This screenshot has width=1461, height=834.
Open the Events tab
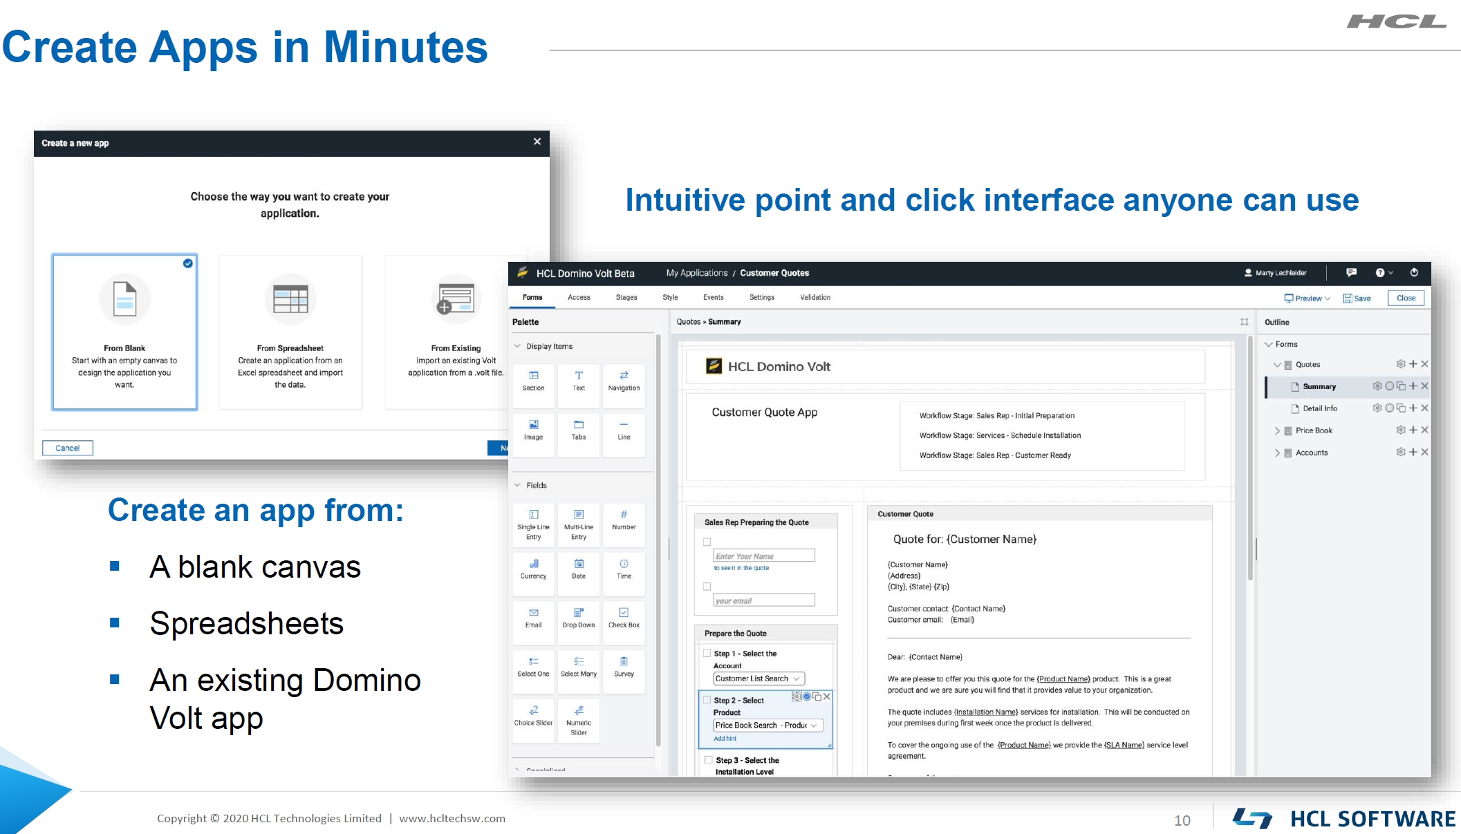point(713,297)
